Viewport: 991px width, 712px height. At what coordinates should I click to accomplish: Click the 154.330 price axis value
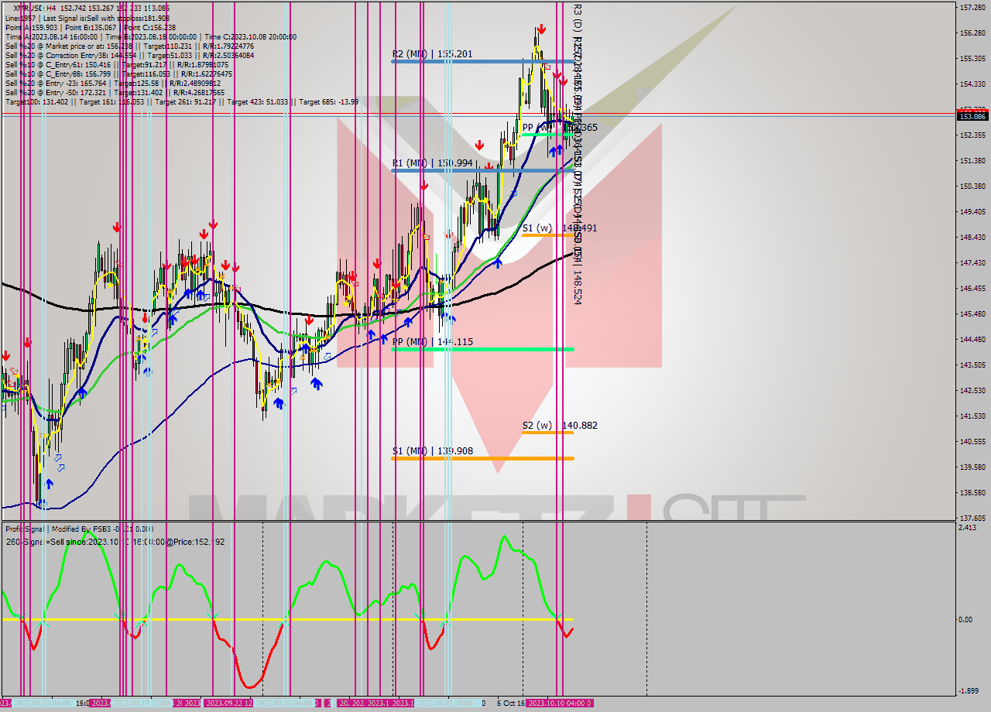pyautogui.click(x=972, y=84)
